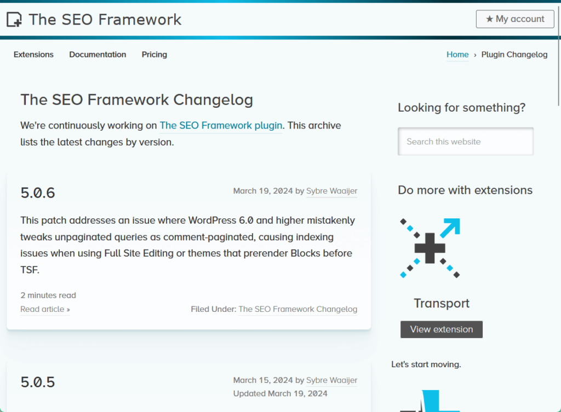Viewport: 561px width, 412px height.
Task: Follow the Home breadcrumb link
Action: coord(457,54)
